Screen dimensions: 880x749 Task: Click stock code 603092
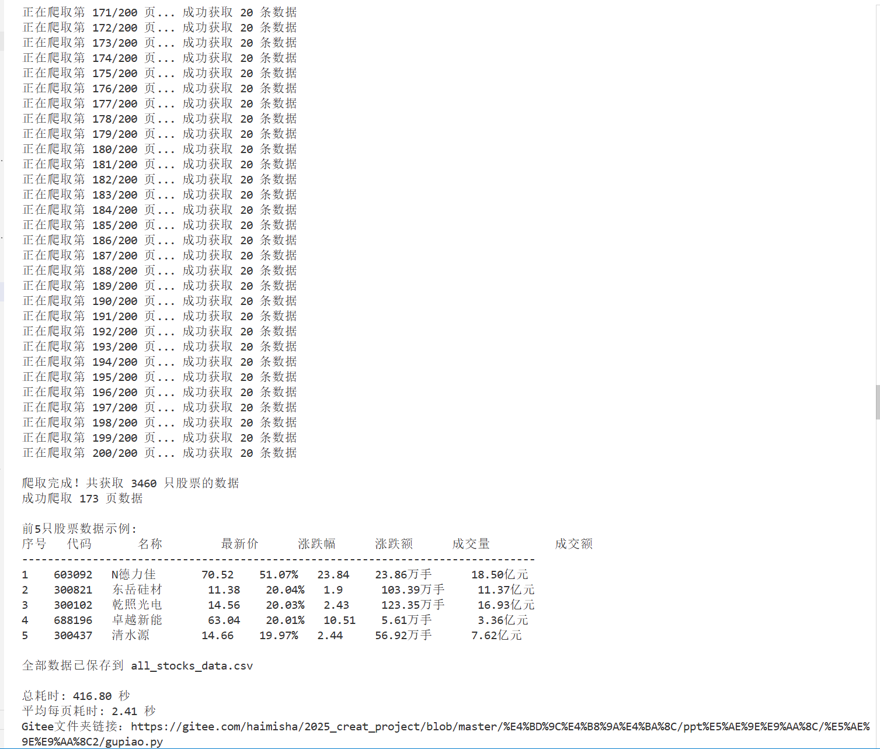73,575
